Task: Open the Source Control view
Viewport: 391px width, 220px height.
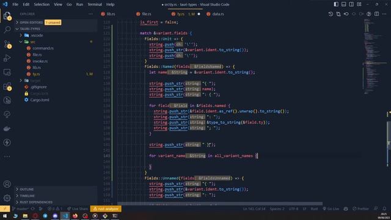Action: (x=7, y=44)
